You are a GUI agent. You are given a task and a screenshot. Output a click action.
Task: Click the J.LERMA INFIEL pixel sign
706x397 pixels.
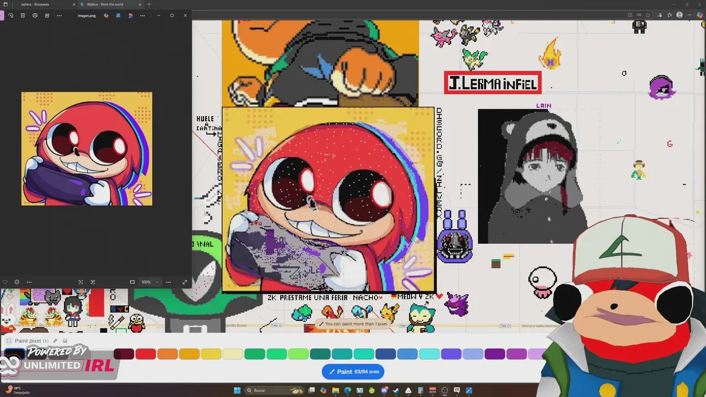(x=493, y=83)
